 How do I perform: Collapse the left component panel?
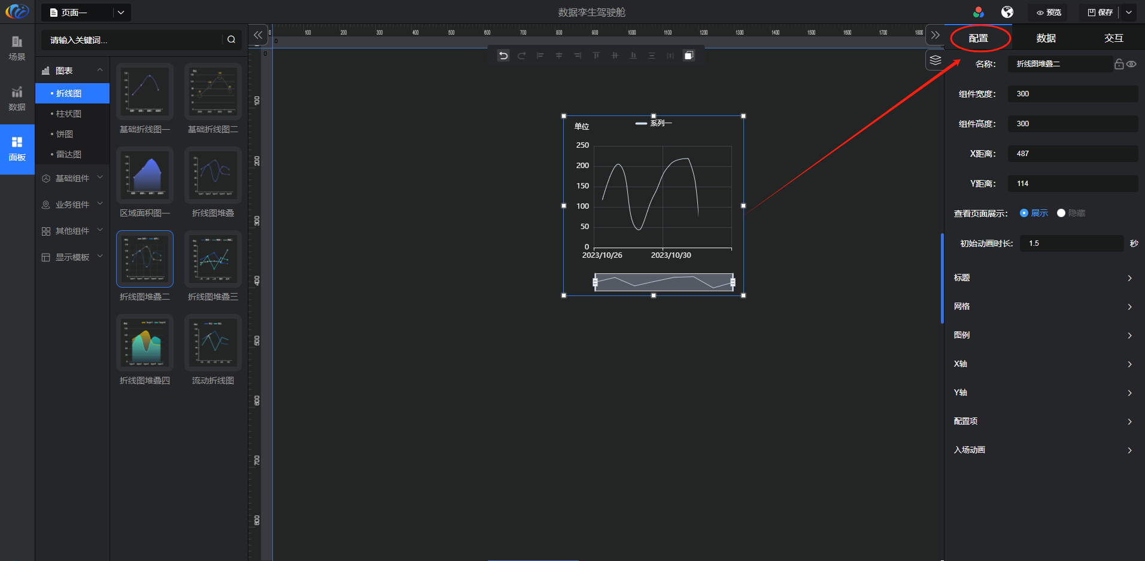pos(258,35)
